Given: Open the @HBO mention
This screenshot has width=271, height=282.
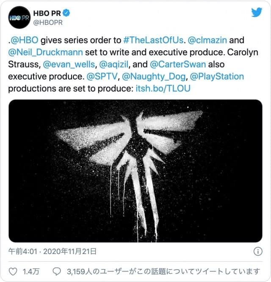Looking at the screenshot, I should (x=25, y=40).
